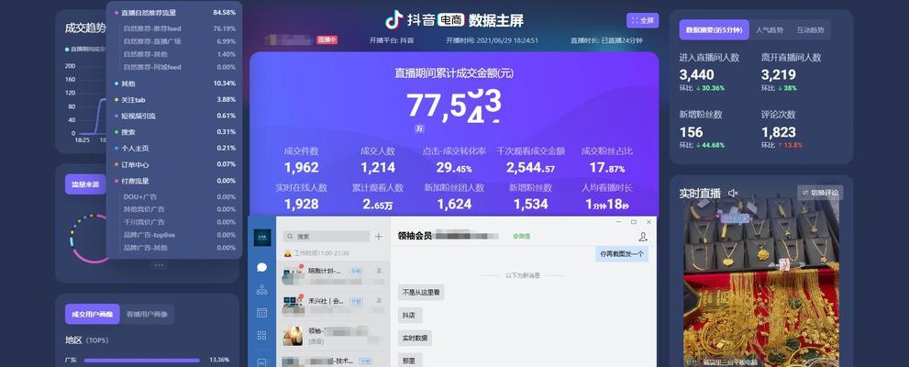The width and height of the screenshot is (909, 367).
Task: Select the 数据摘要(近5分钟) tab
Action: click(x=714, y=30)
